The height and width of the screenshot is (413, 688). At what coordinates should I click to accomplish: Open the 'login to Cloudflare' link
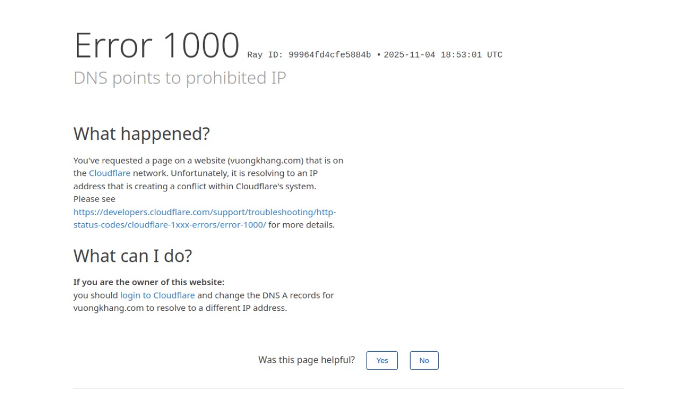point(157,295)
